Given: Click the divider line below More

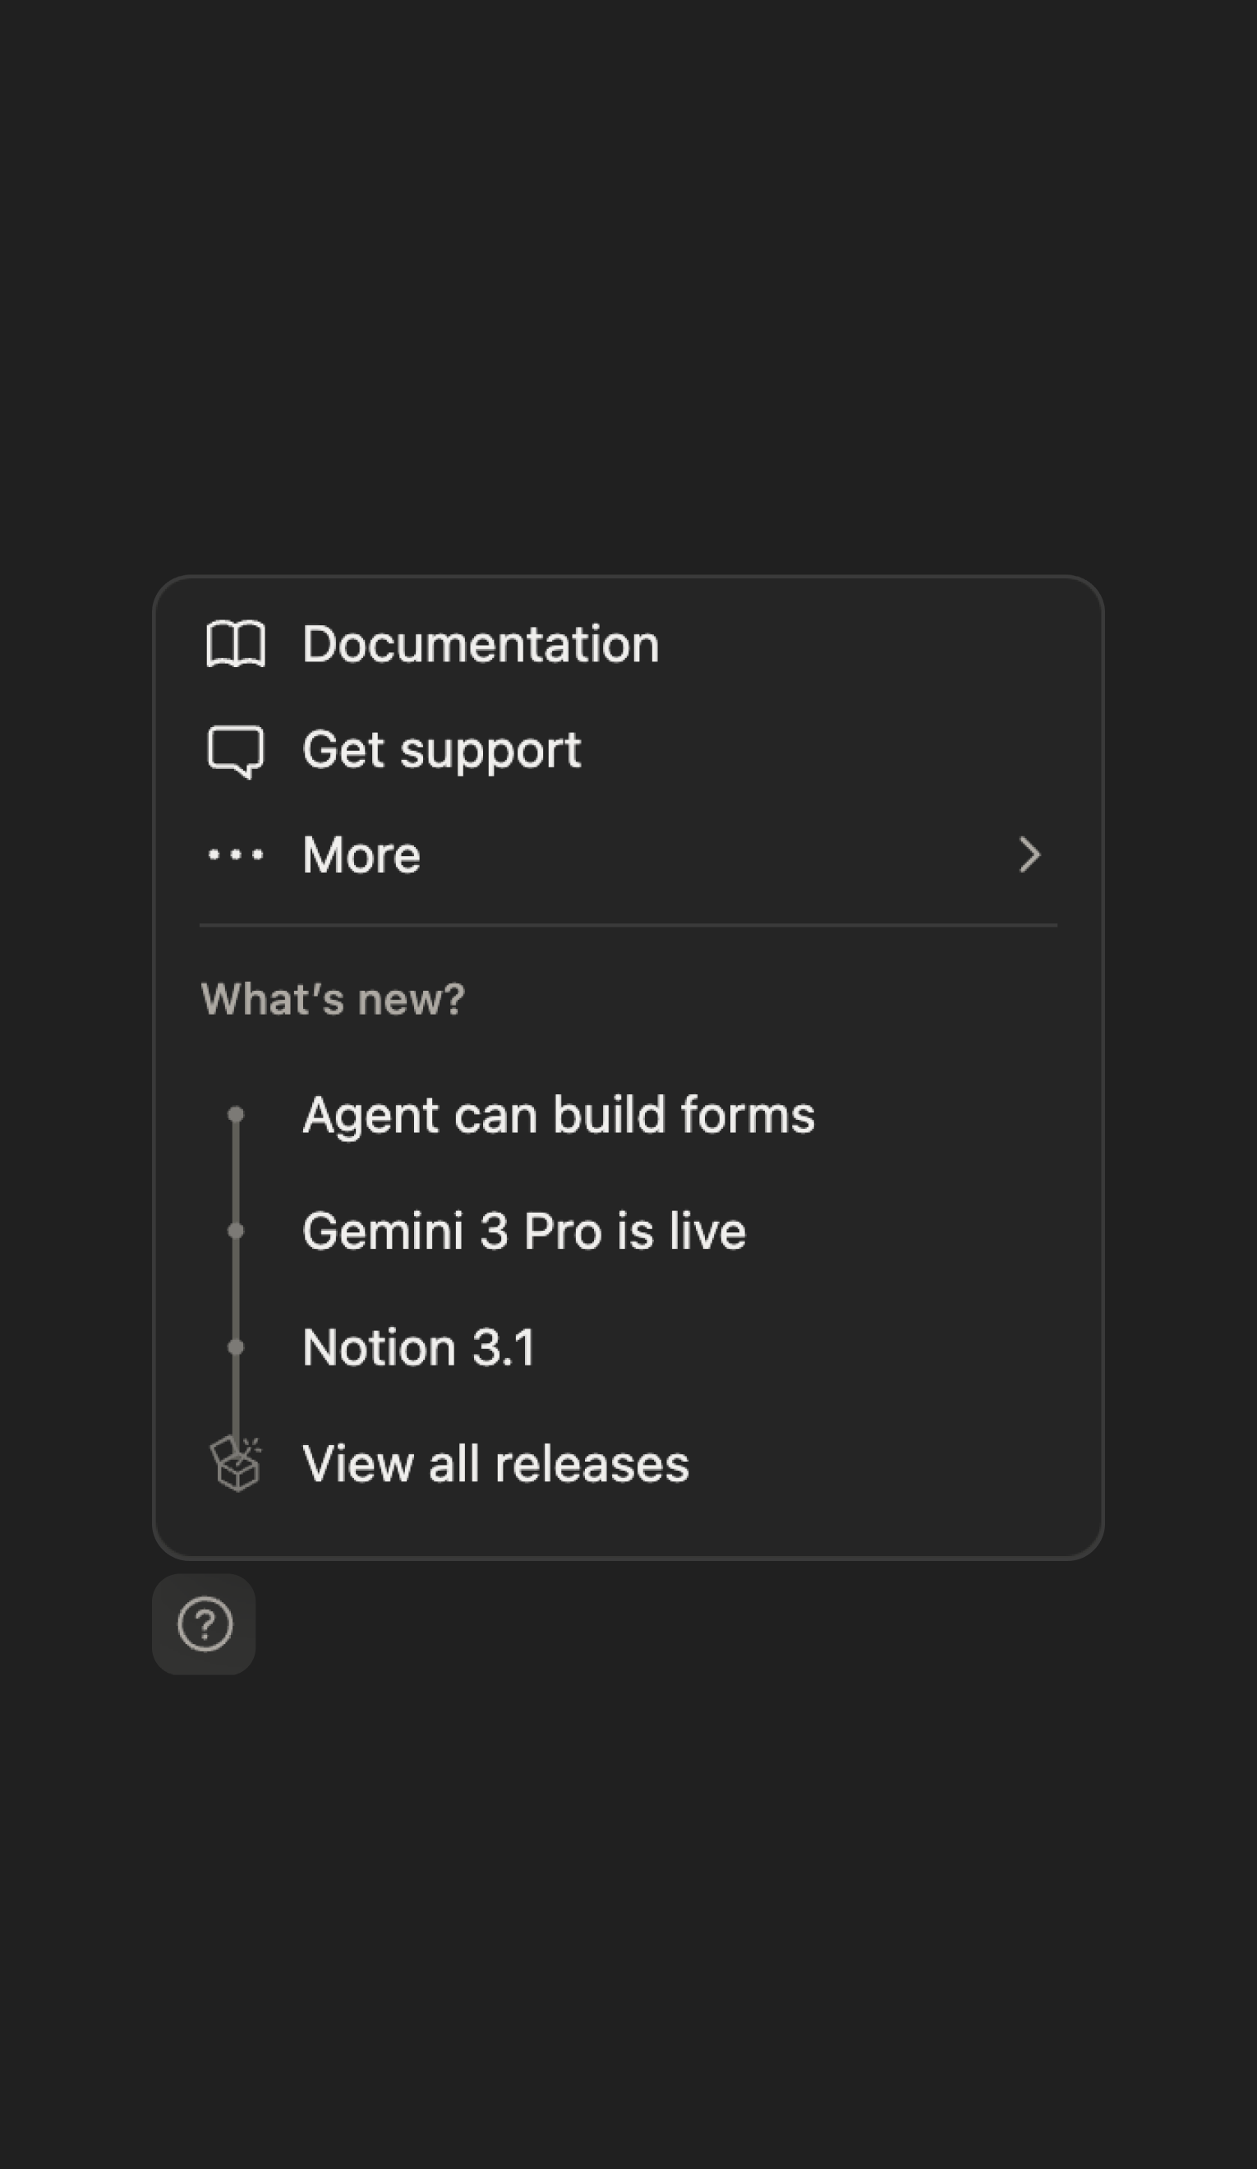Looking at the screenshot, I should click(628, 925).
